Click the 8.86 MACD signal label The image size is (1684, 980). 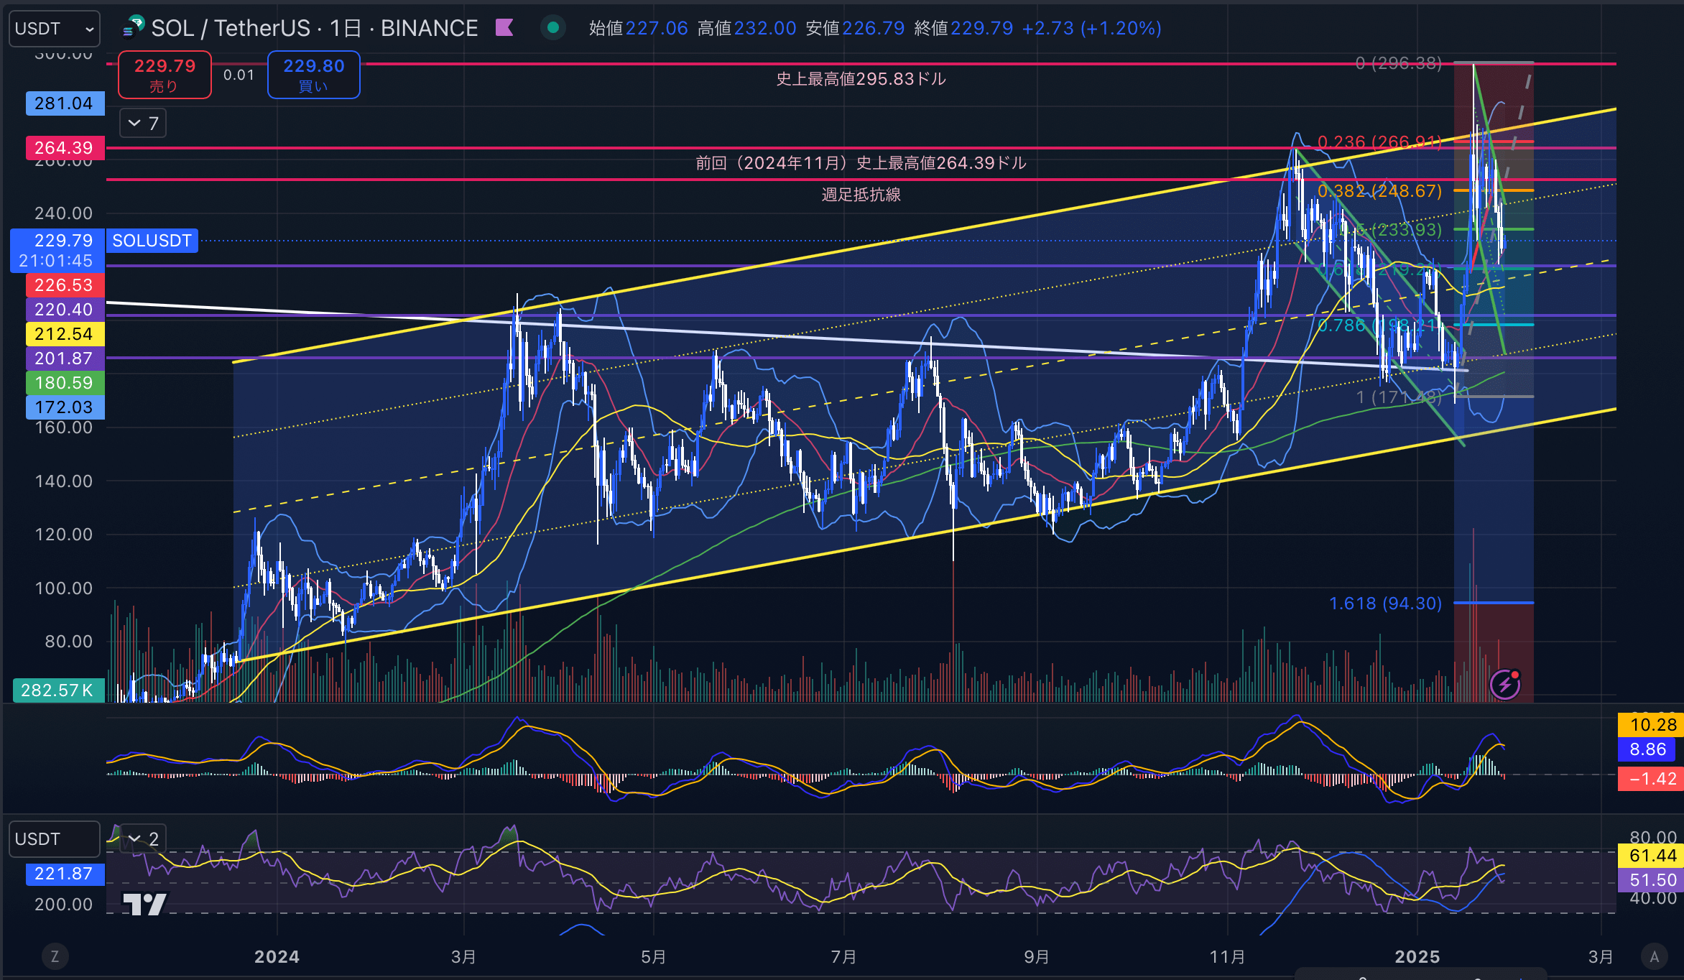pyautogui.click(x=1647, y=749)
